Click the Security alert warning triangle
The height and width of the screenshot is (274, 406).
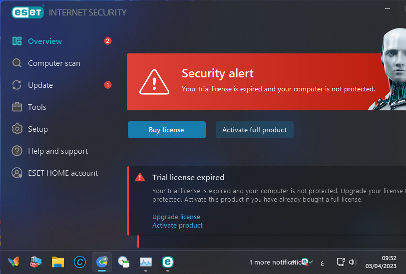coord(154,82)
